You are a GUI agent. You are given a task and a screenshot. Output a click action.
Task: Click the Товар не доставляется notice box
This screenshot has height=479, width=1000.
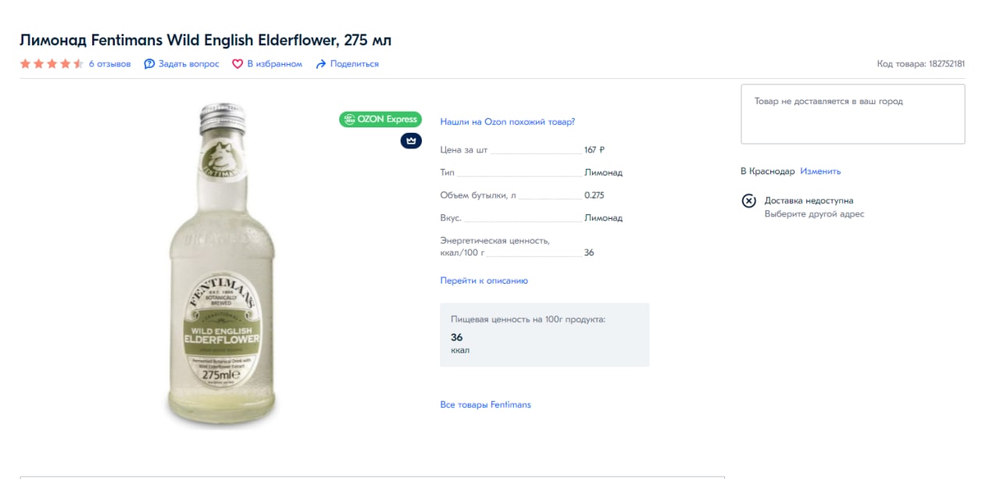(852, 114)
